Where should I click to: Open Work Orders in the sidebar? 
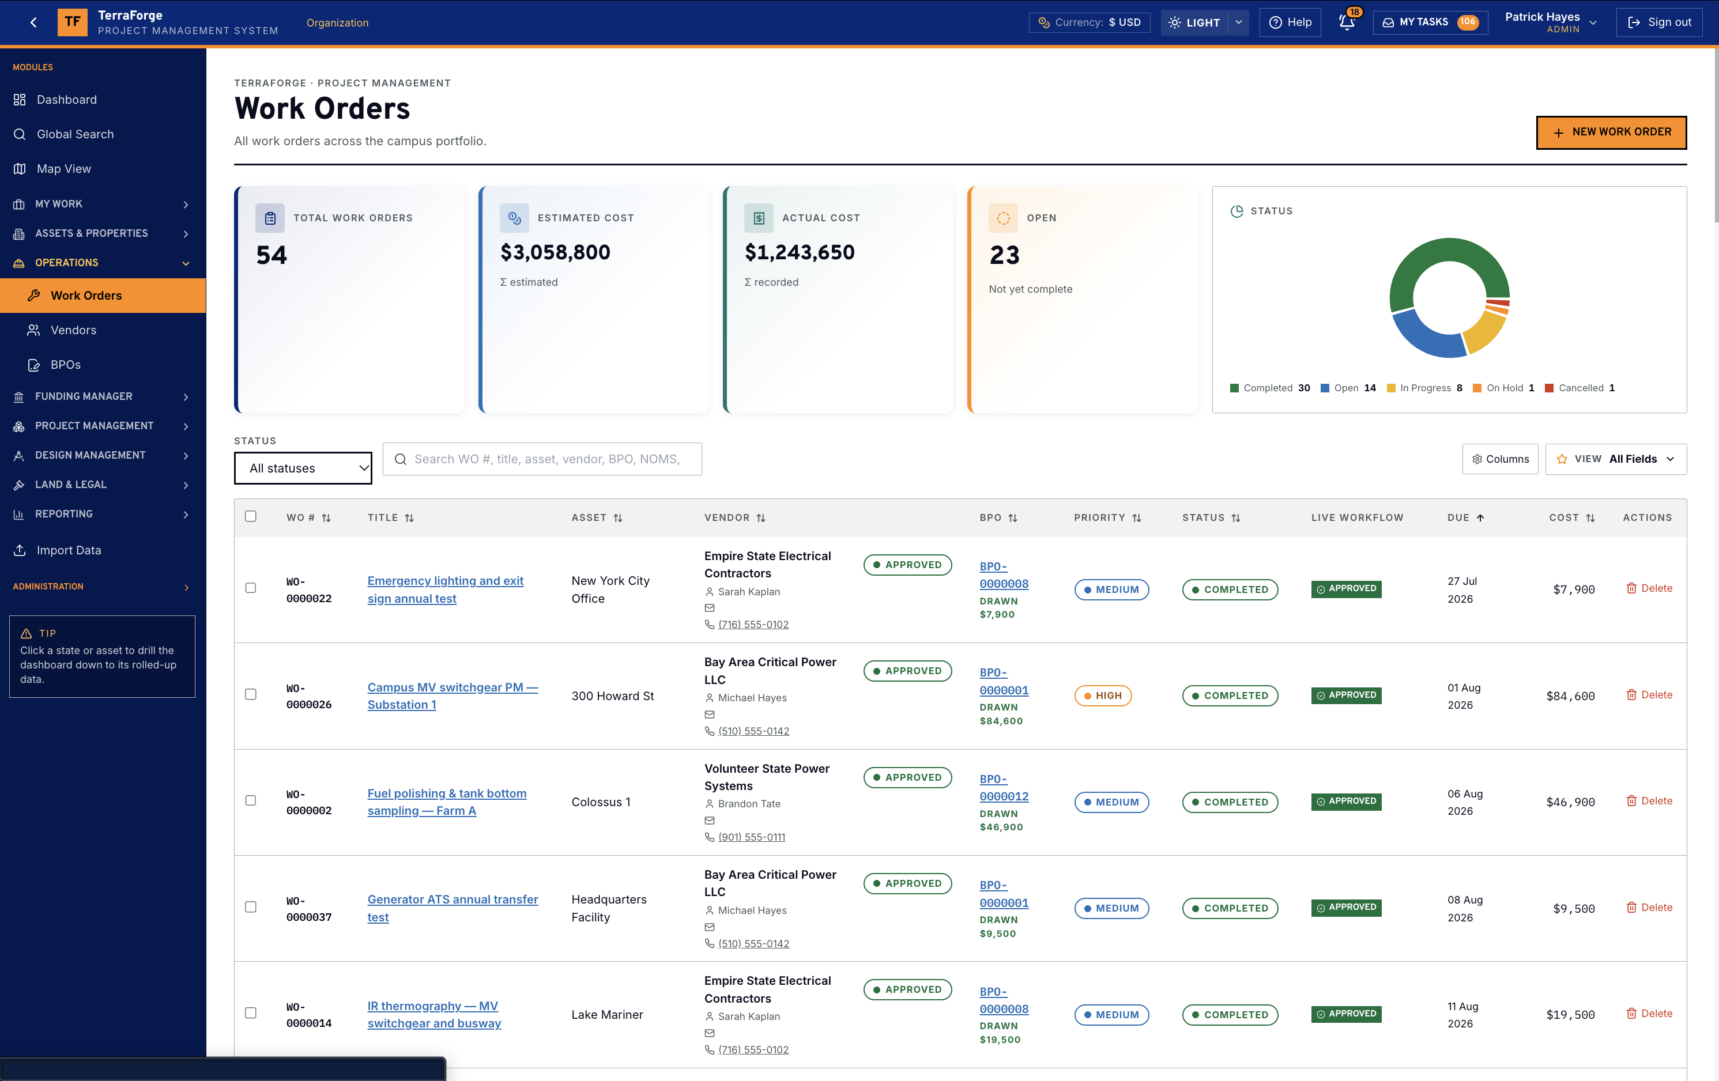tap(103, 296)
